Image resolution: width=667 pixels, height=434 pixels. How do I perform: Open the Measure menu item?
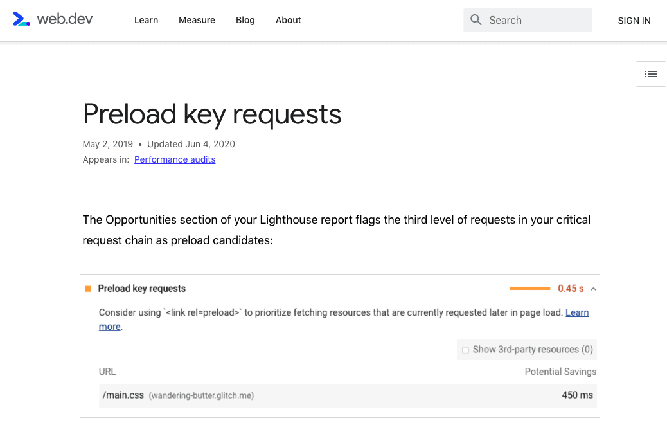[x=197, y=20]
